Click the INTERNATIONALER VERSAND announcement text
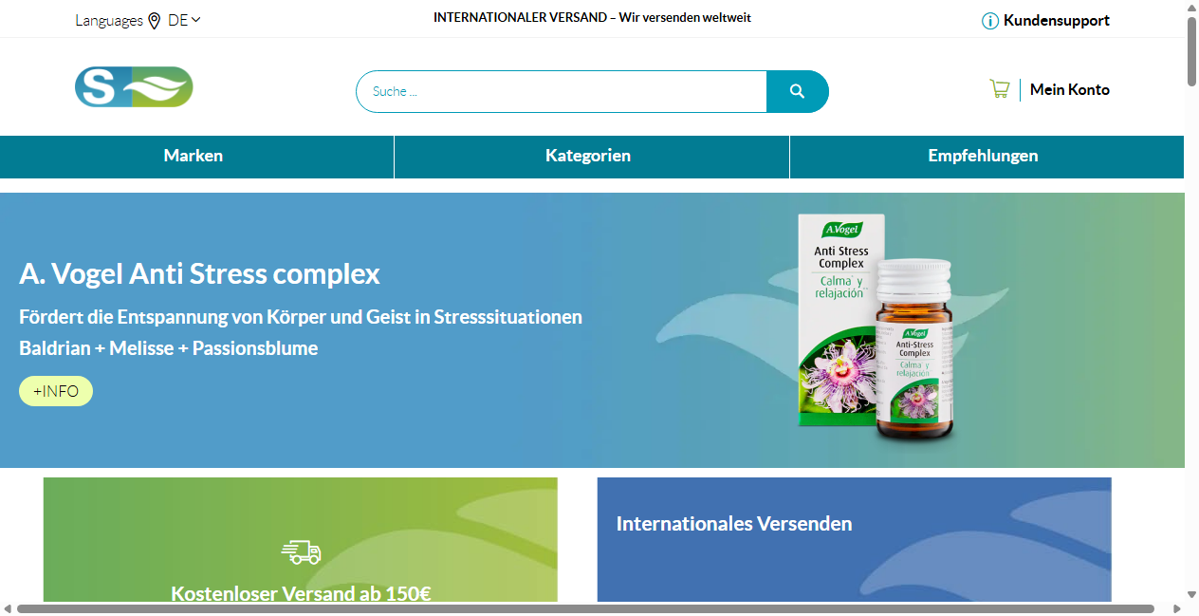 pos(592,17)
